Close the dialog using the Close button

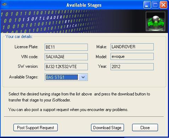(145, 127)
